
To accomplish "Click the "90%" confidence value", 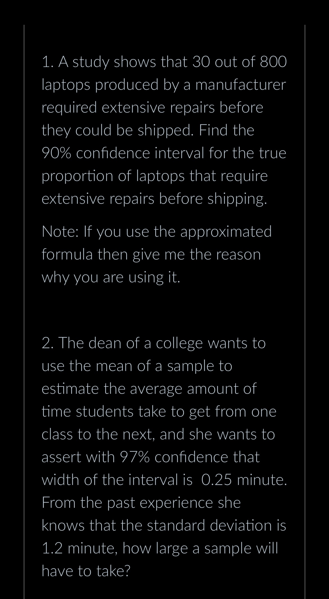I will 58,153.
